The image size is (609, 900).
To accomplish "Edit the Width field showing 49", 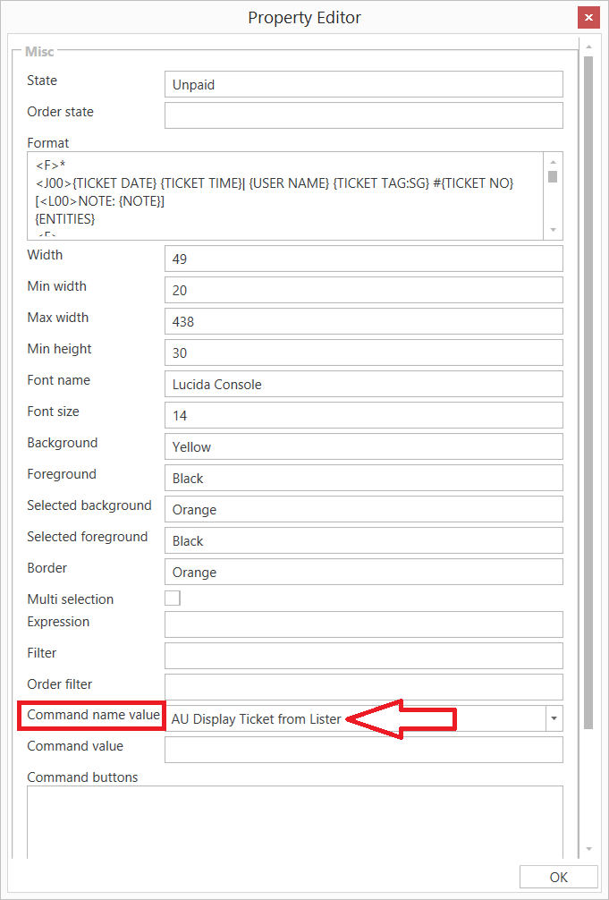I will (363, 259).
